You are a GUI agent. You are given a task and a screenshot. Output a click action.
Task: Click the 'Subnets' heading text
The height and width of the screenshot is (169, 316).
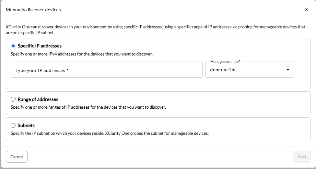click(x=26, y=125)
